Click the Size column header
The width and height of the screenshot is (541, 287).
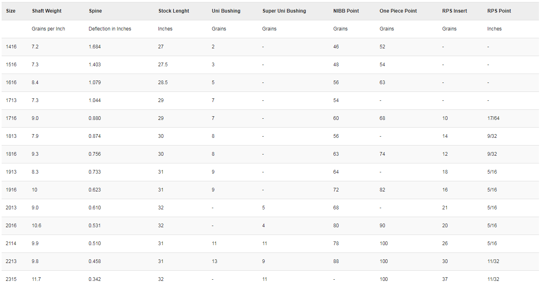(11, 11)
